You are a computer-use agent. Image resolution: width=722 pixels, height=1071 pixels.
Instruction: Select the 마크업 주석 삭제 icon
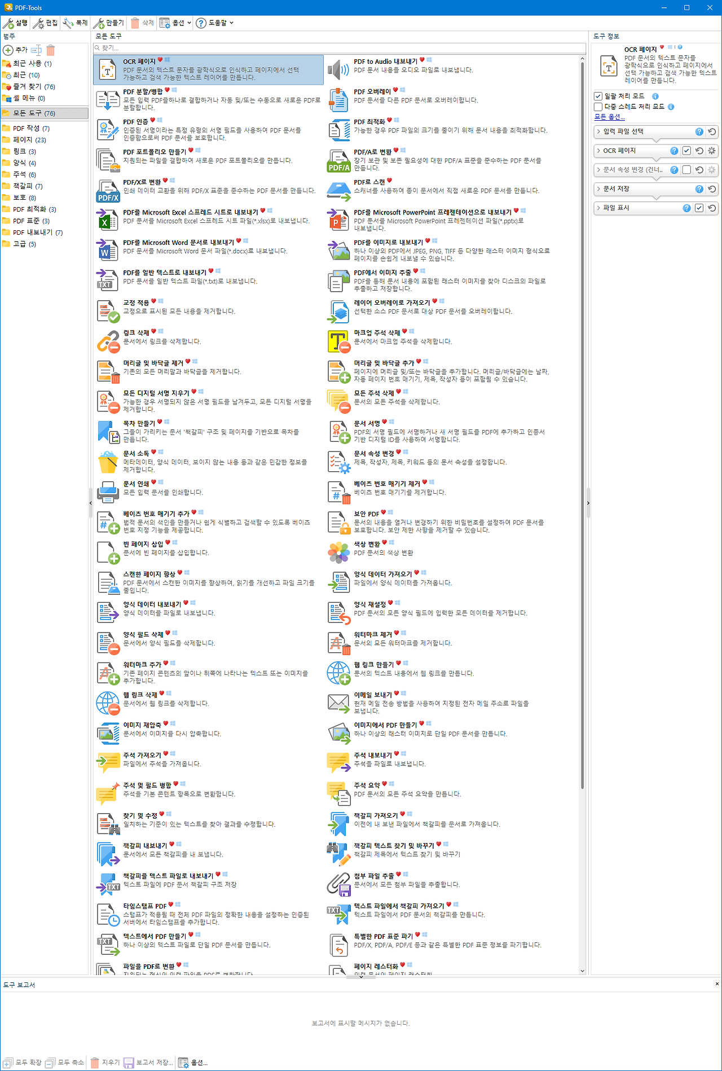click(338, 341)
